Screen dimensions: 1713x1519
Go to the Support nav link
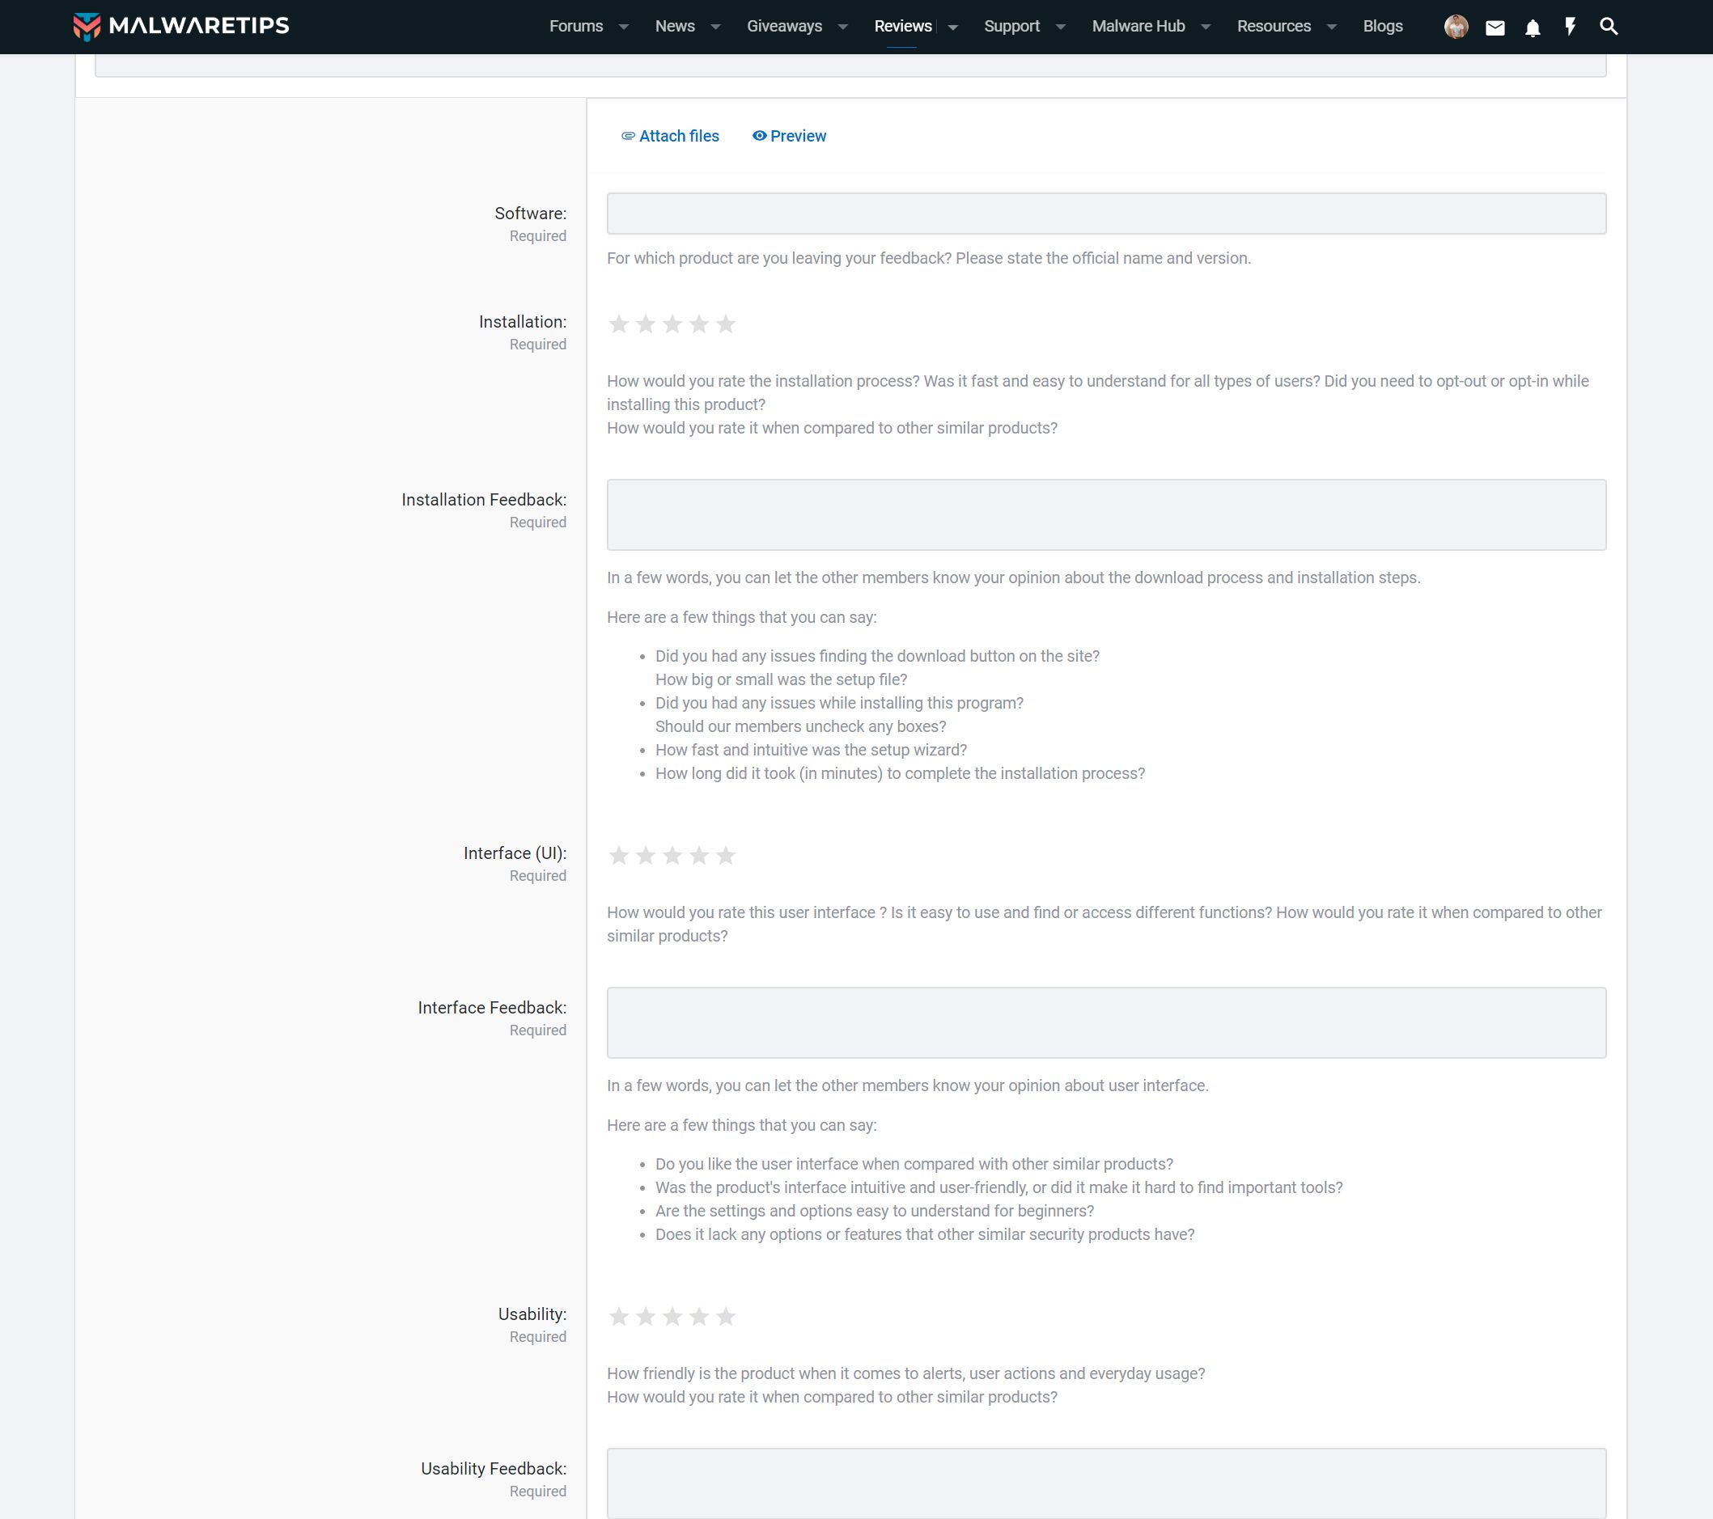point(1011,26)
